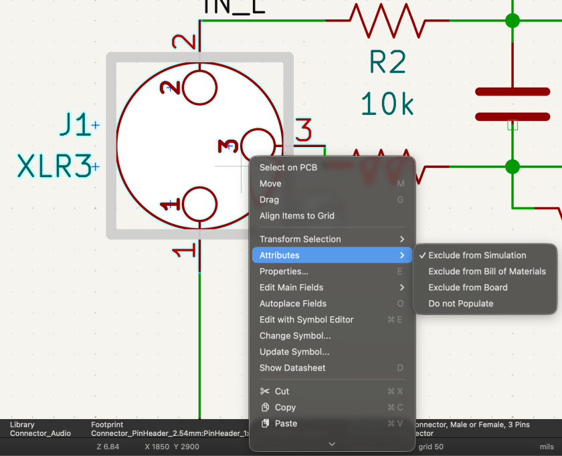The width and height of the screenshot is (562, 456).
Task: Click the green junction dot below capacitor
Action: pyautogui.click(x=512, y=166)
